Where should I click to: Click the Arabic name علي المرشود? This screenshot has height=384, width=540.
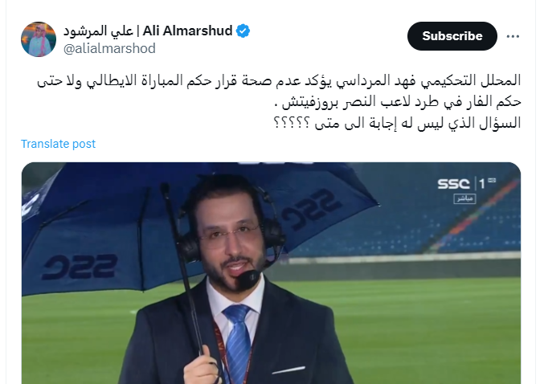tap(99, 31)
